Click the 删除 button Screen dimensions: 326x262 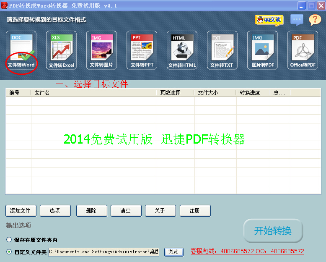point(92,211)
